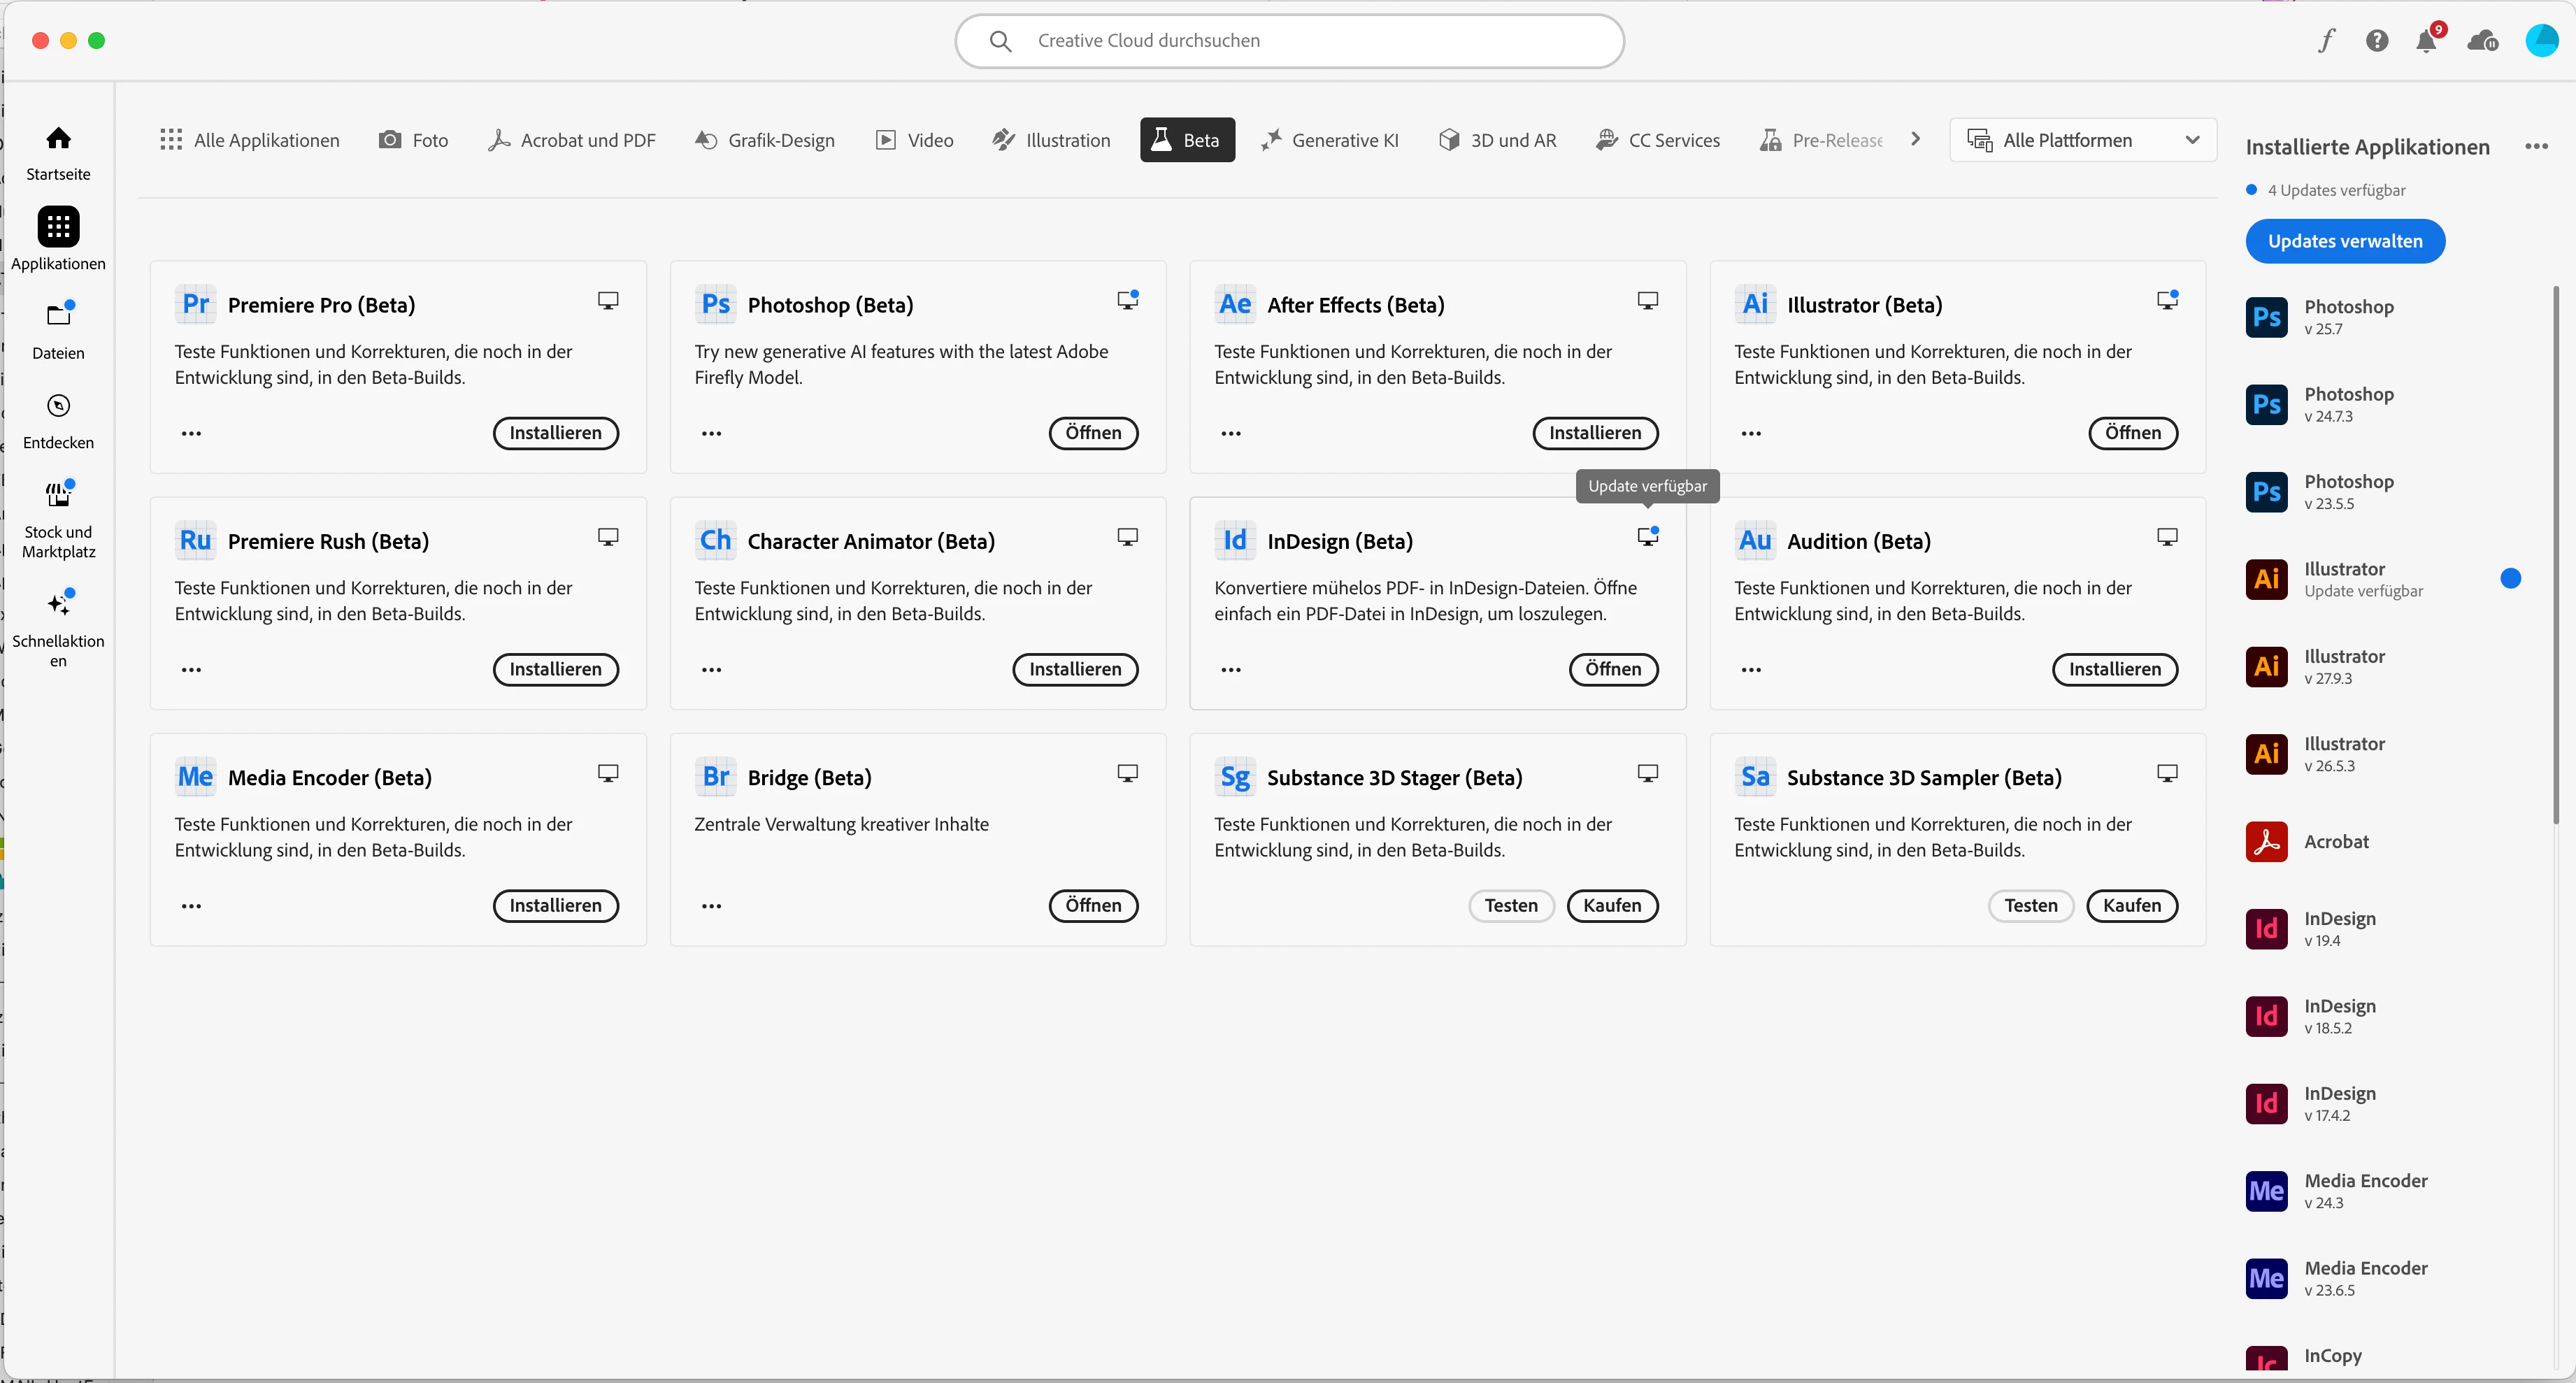Go to Startseite in sidebar
Screen dimensions: 2576x1383
point(58,151)
